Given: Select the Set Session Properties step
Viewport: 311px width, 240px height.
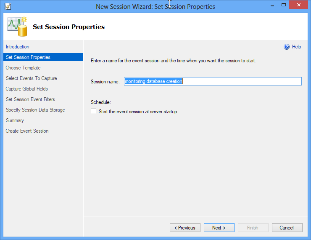Looking at the screenshot, I should click(28, 57).
